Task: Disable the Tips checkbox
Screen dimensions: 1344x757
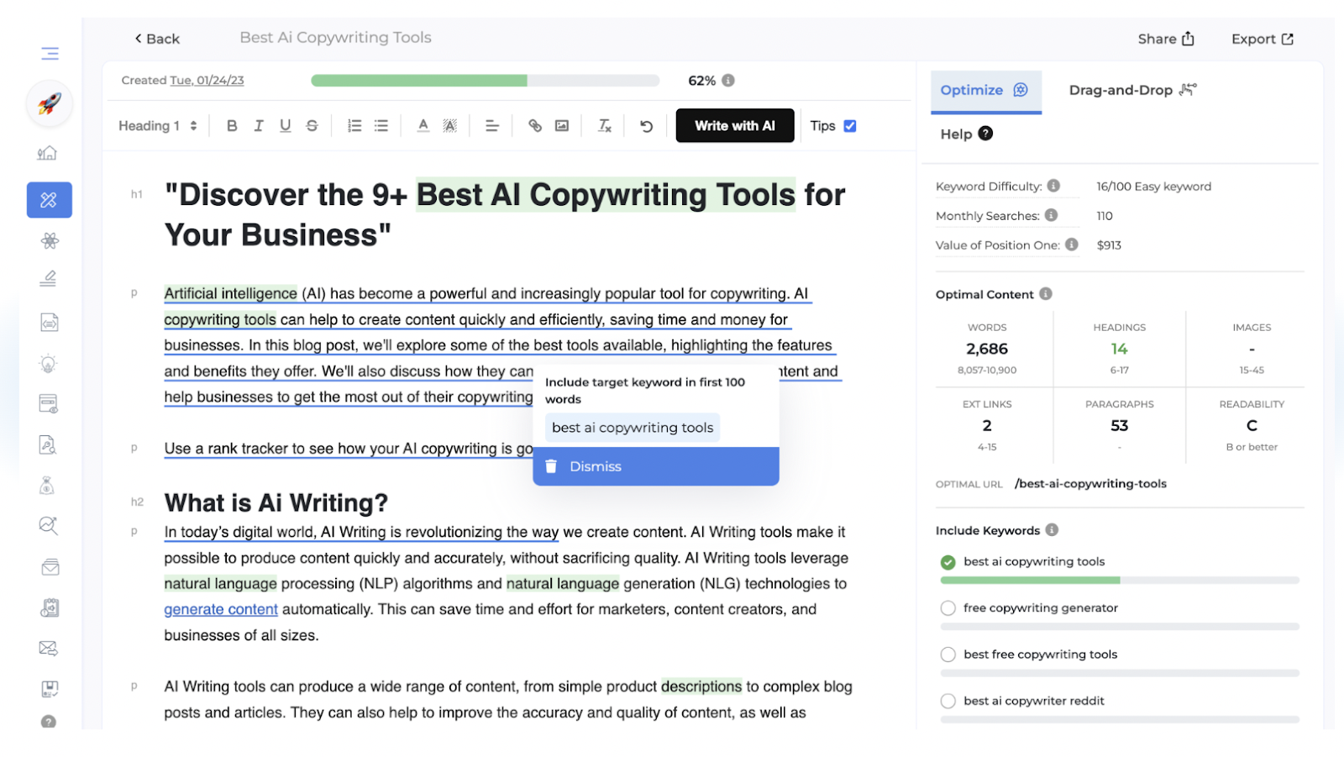Action: pos(850,126)
